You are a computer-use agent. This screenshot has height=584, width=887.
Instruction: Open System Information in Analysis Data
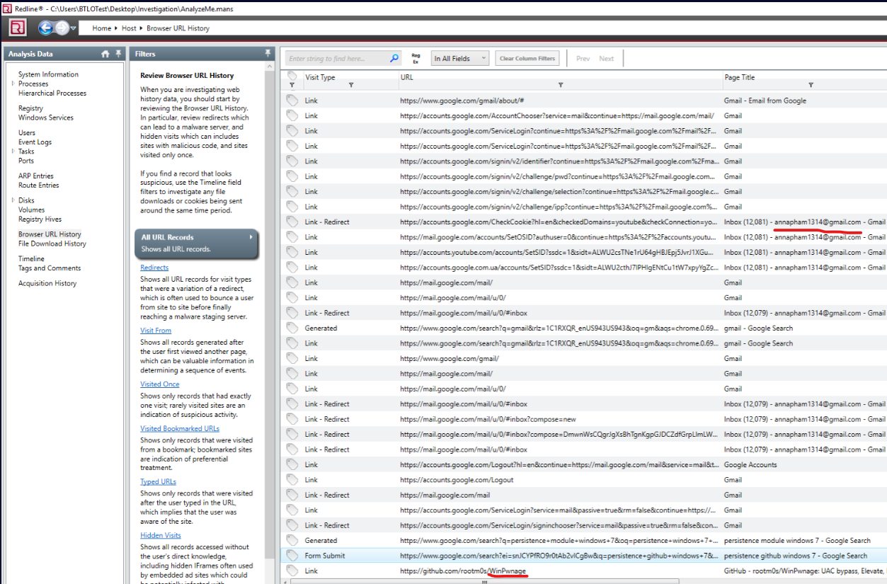[x=48, y=74]
